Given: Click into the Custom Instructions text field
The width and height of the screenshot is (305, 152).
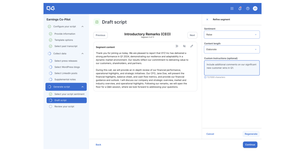Looking at the screenshot, I should click(x=231, y=68).
